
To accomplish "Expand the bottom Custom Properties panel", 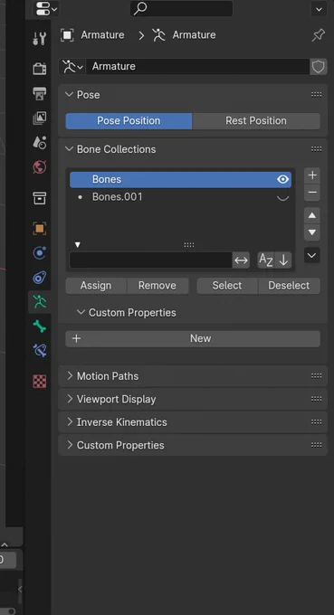I will click(x=70, y=445).
